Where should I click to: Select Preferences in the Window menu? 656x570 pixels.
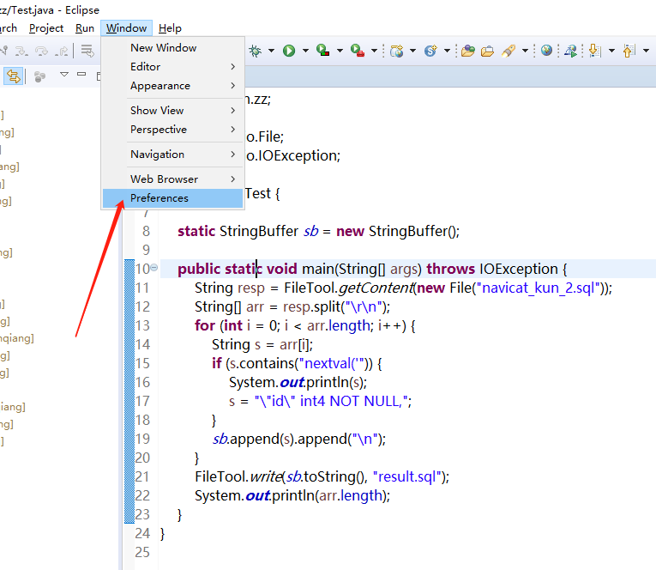(x=172, y=198)
